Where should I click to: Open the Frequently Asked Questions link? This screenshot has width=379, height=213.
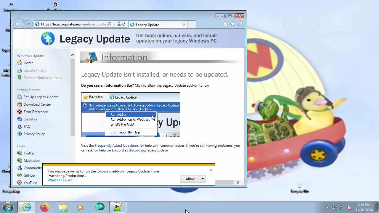(x=117, y=146)
